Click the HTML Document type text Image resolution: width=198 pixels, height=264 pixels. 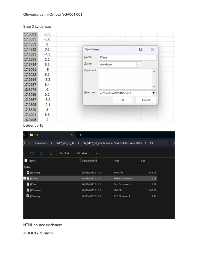click(123, 178)
